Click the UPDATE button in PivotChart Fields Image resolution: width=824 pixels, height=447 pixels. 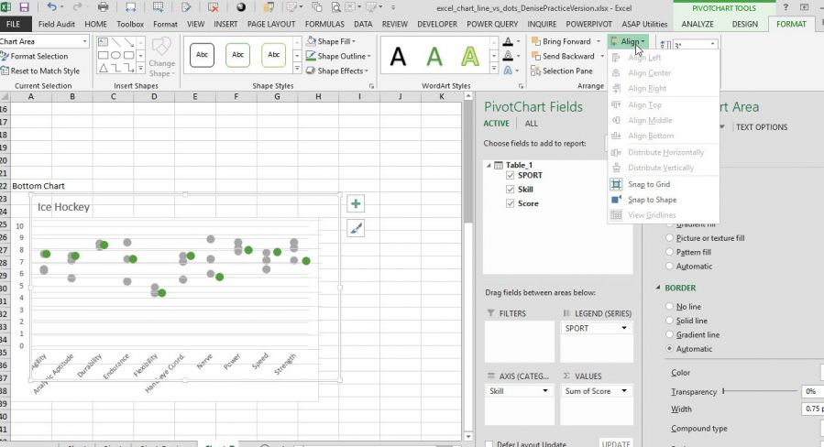point(616,444)
